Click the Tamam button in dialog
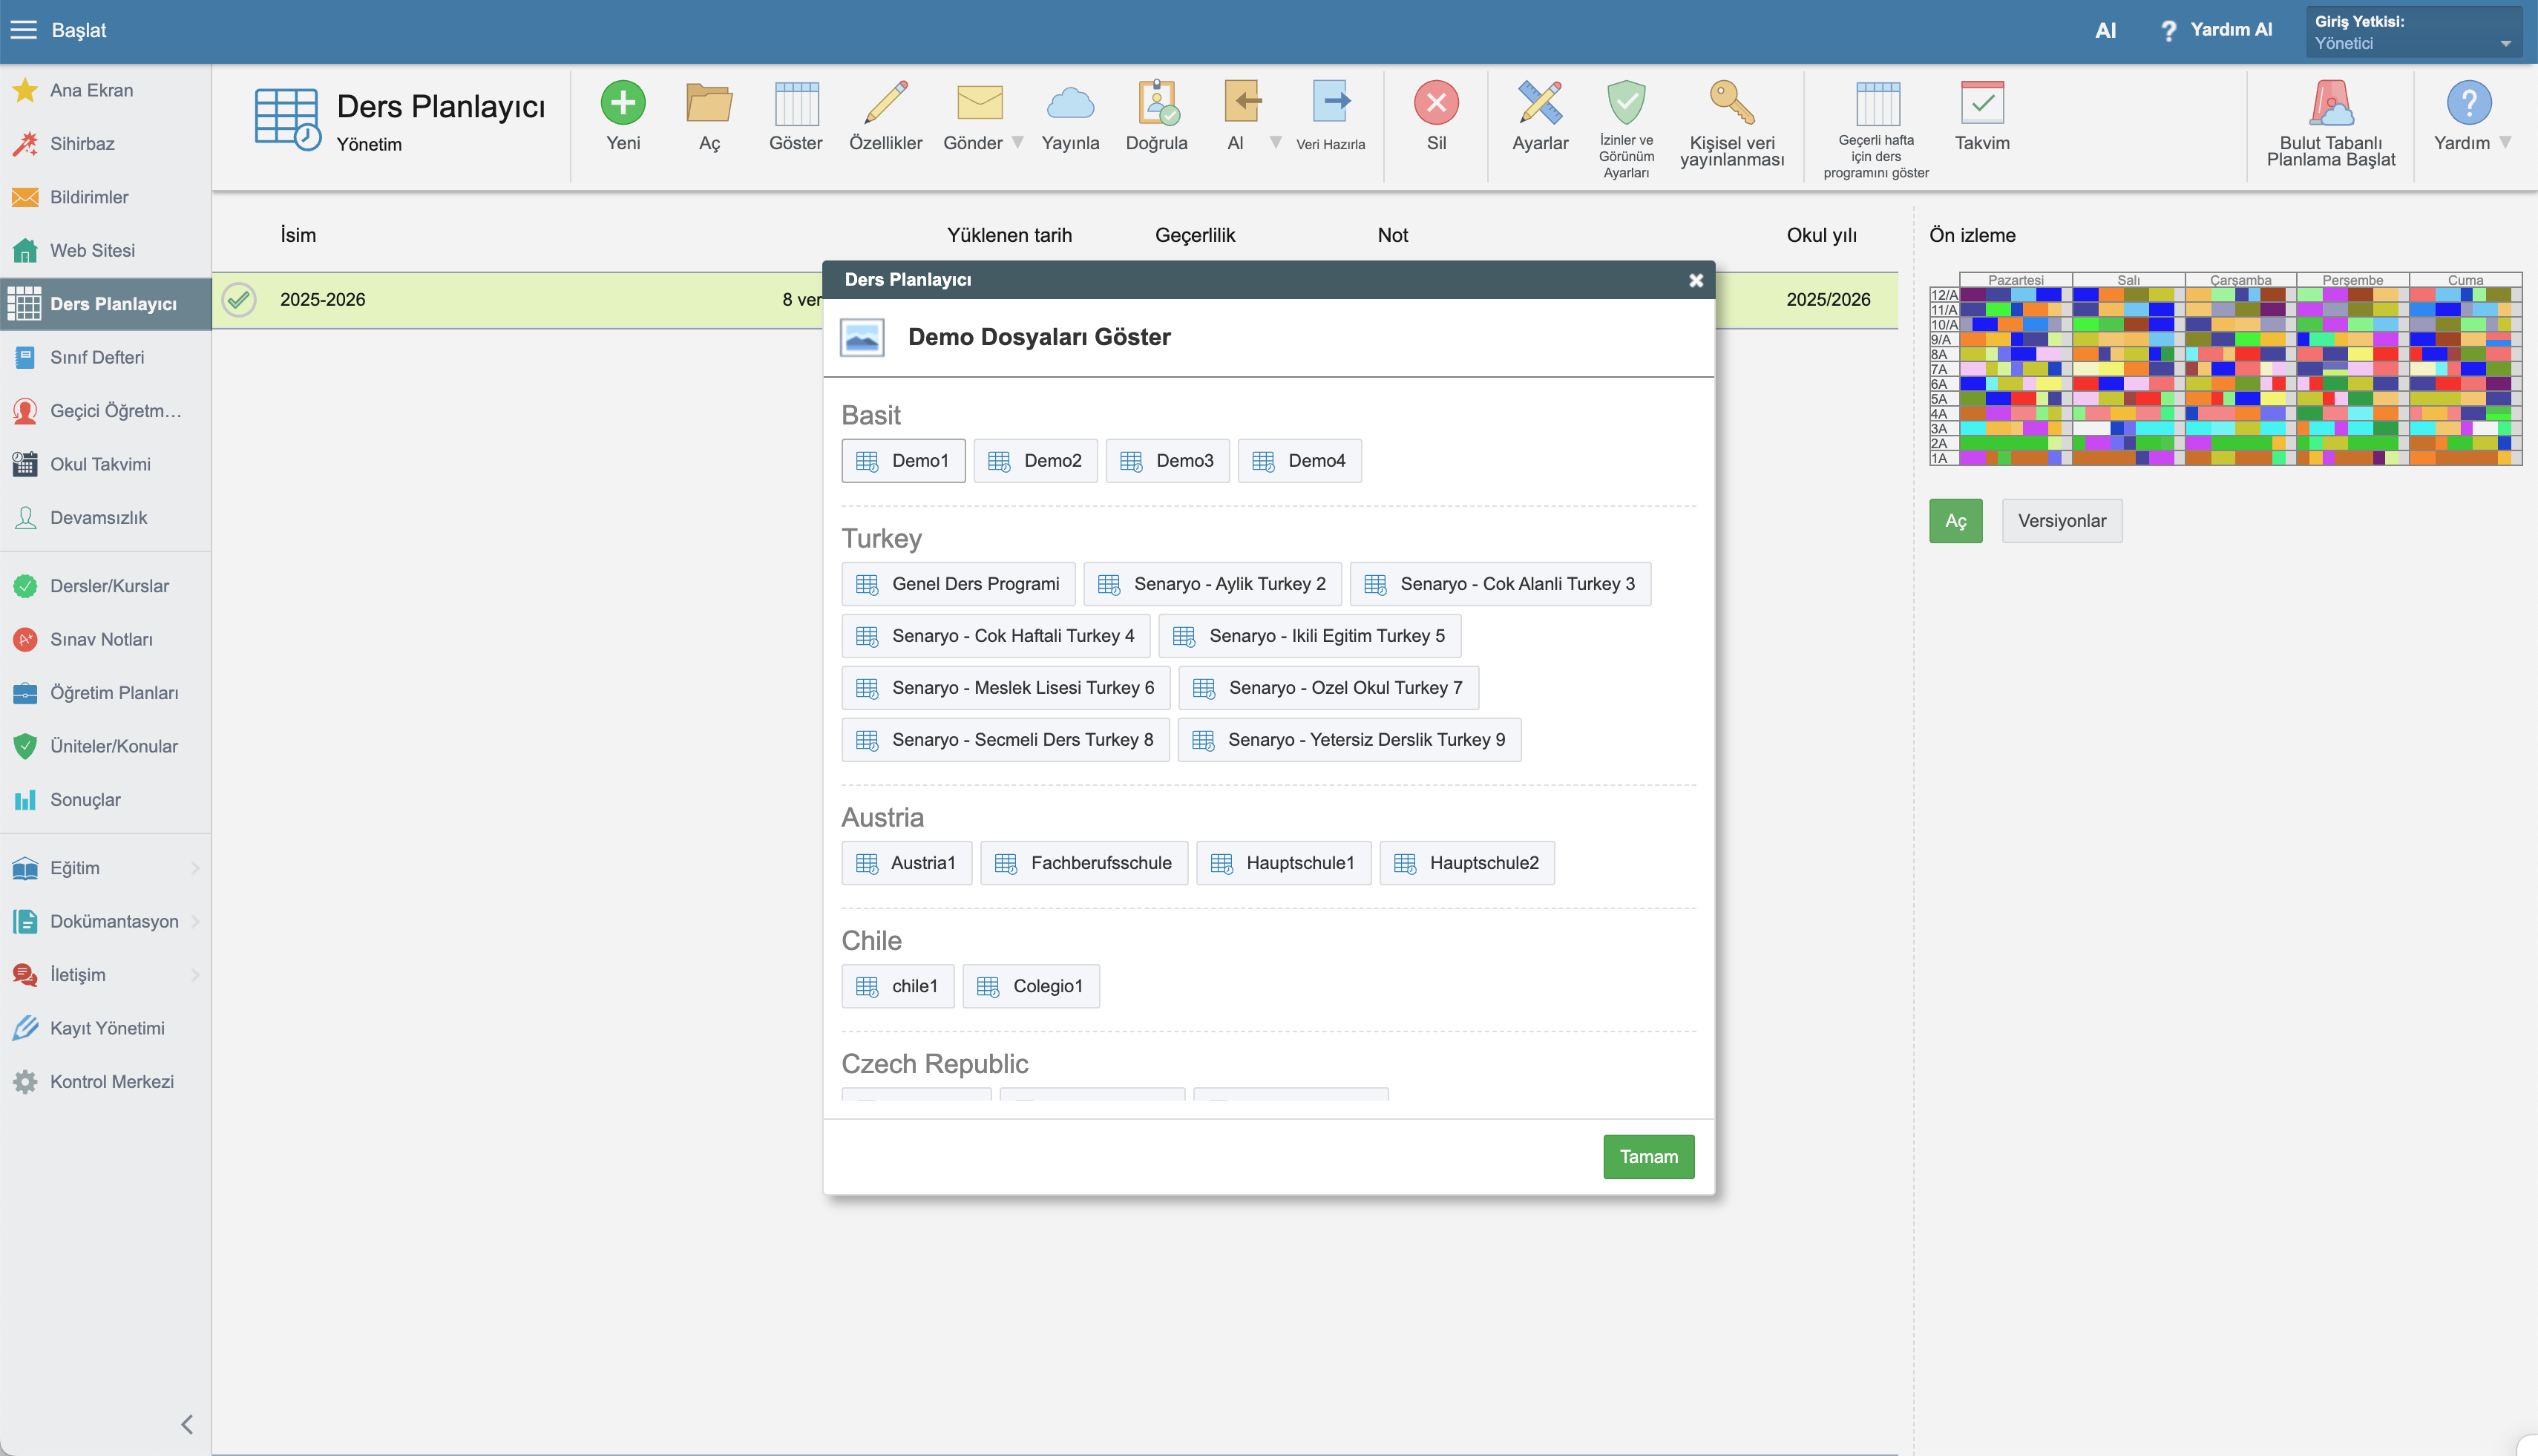Screen dimensions: 2538x1456 tap(1648, 1157)
